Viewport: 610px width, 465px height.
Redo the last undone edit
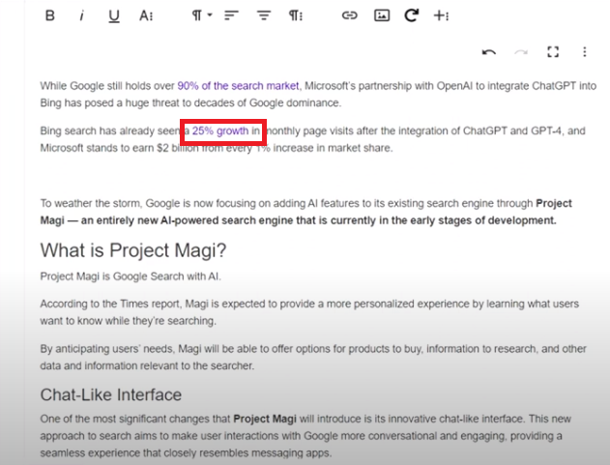click(x=522, y=52)
